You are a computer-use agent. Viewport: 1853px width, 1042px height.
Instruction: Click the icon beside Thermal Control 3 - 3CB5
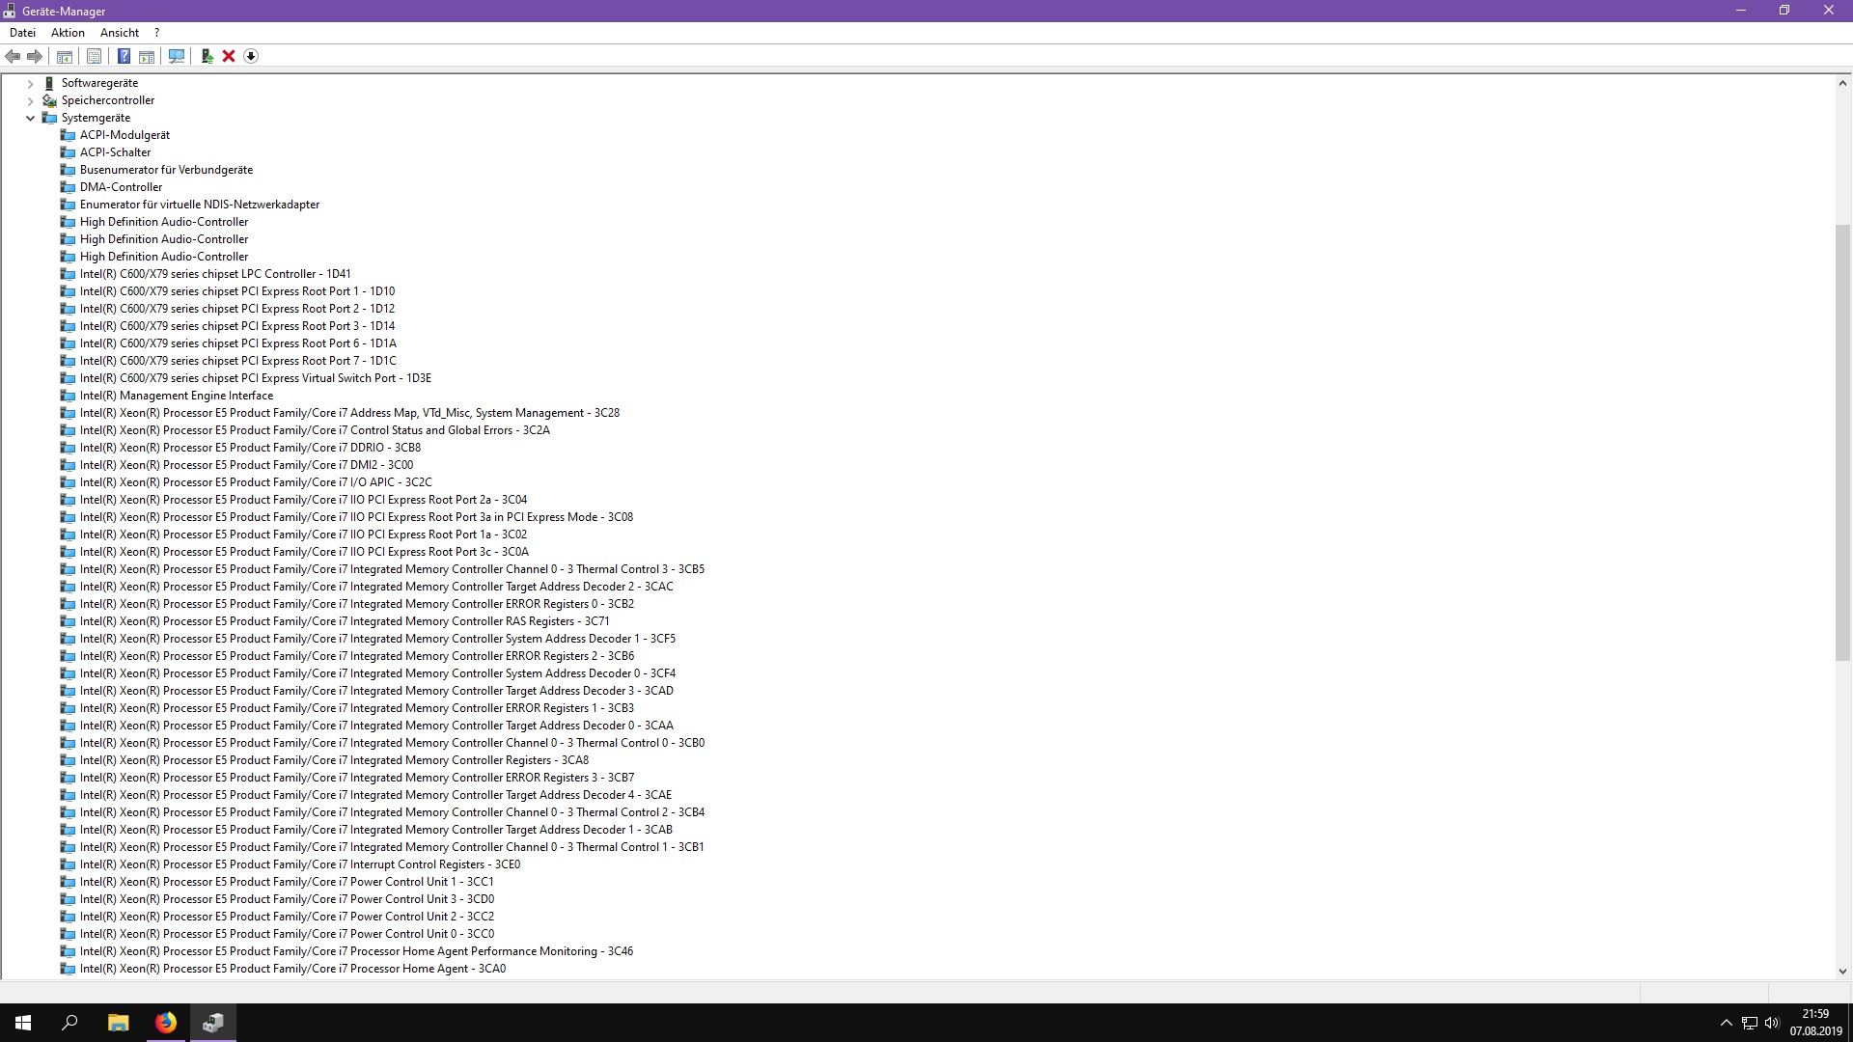[x=68, y=569]
